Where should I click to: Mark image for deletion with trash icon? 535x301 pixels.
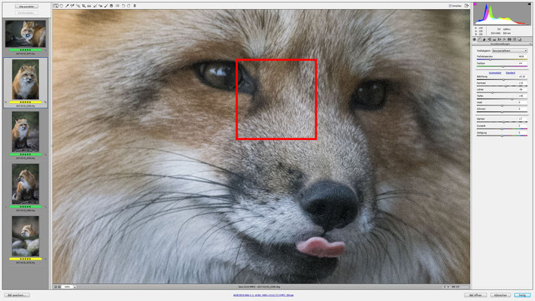coord(135,6)
